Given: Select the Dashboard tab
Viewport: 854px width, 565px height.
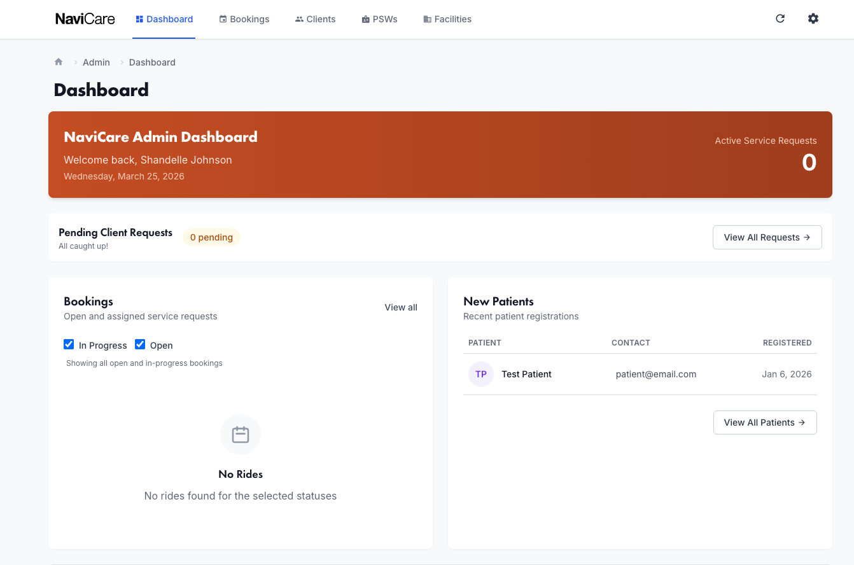Looking at the screenshot, I should [164, 19].
